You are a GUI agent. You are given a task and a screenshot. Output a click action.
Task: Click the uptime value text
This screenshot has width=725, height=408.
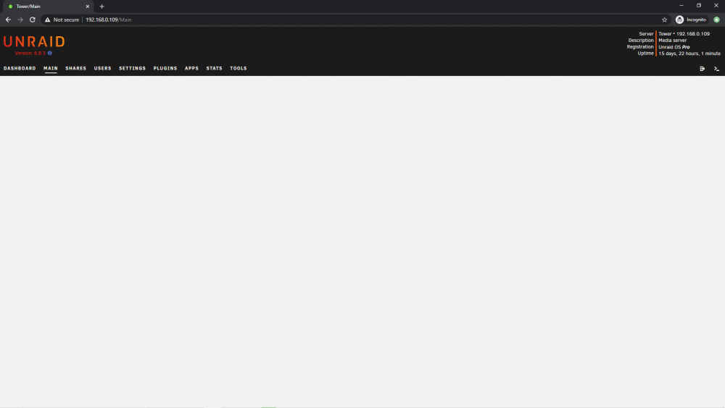click(689, 54)
